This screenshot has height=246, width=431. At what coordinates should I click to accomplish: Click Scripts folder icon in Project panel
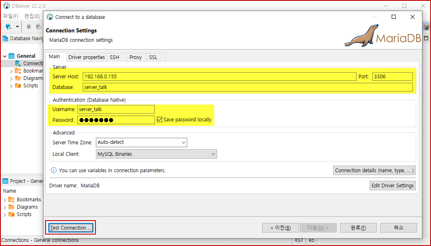[x=11, y=214]
